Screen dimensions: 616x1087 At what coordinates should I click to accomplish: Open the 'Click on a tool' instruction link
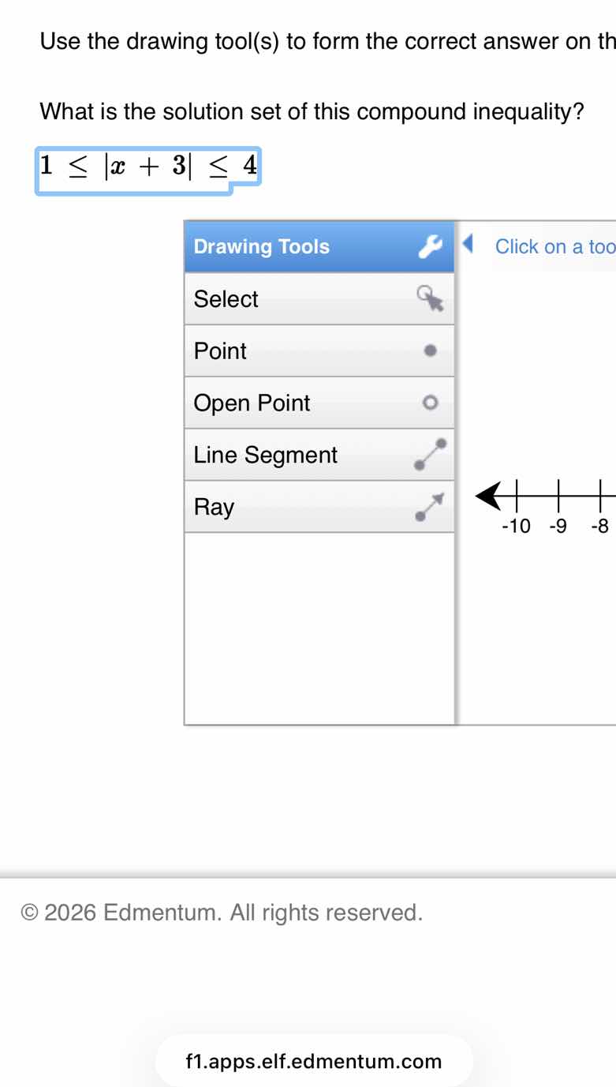click(x=552, y=246)
